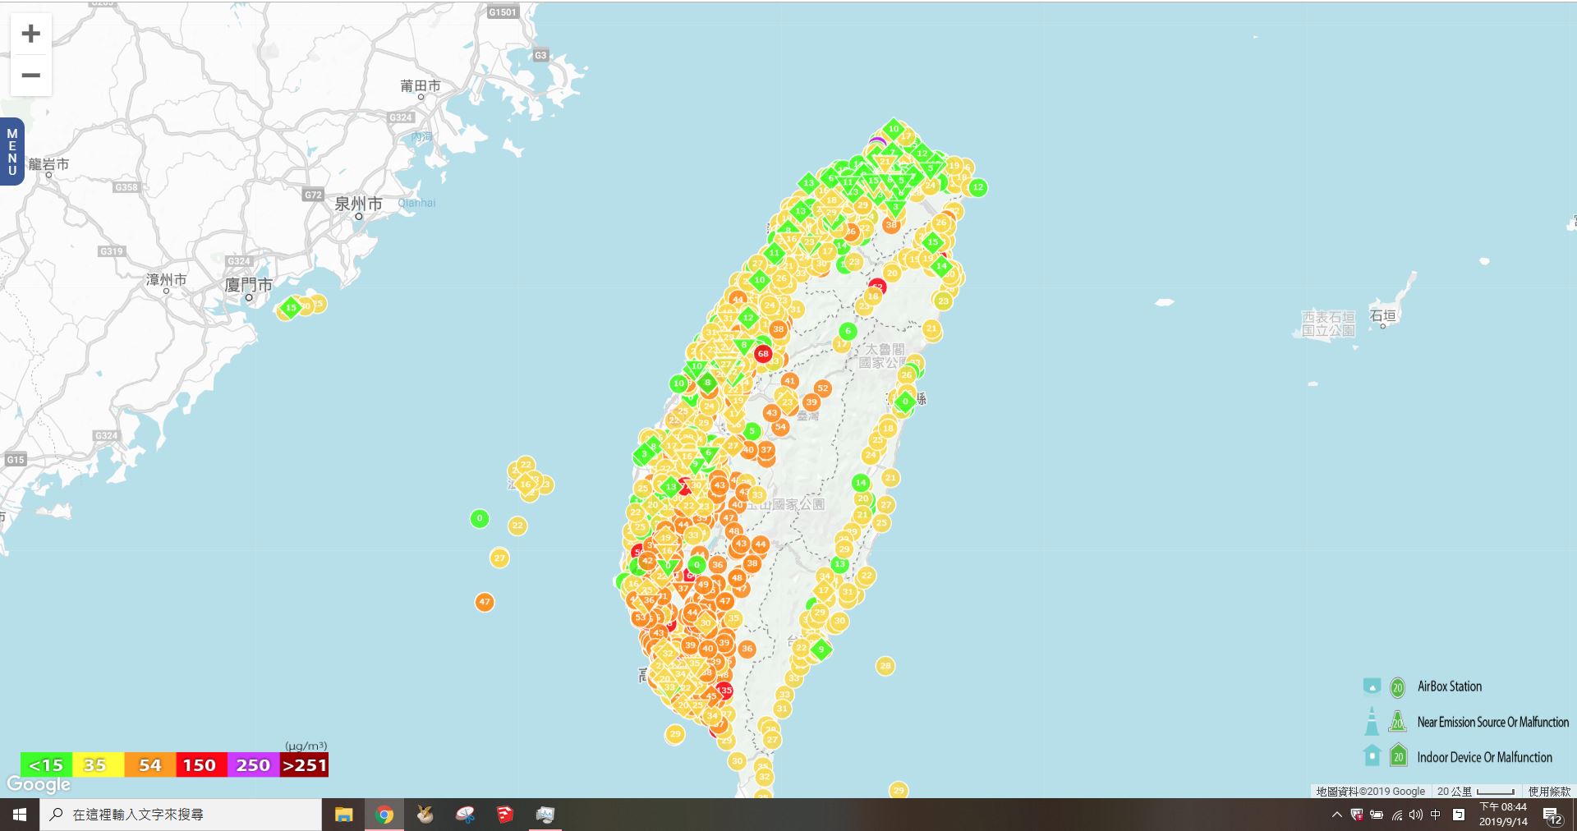Select green 12 marker at northeast tip

977,187
